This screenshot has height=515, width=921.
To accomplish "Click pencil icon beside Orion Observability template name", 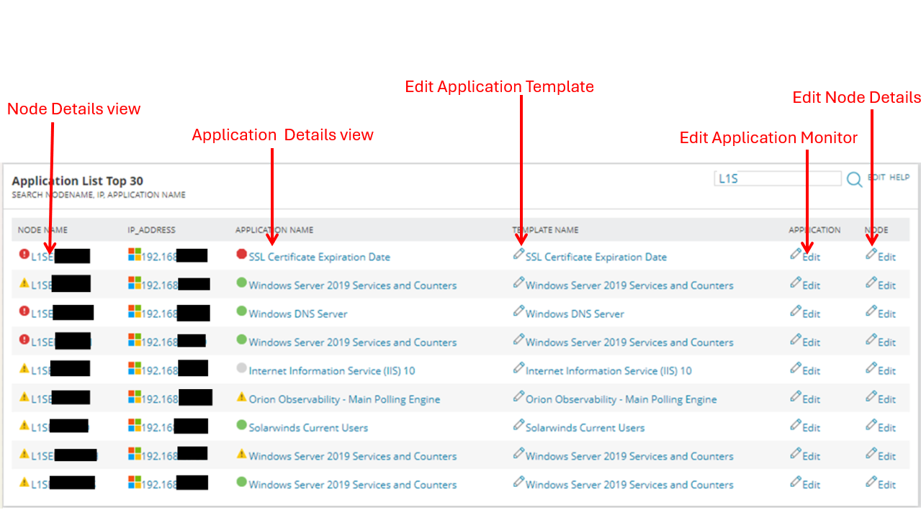I will pos(518,396).
